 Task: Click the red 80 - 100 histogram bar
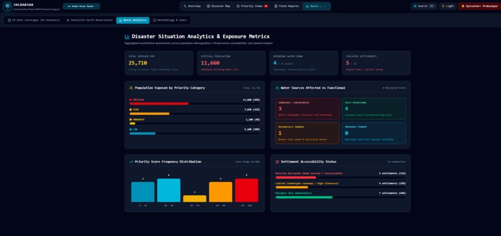pyautogui.click(x=246, y=190)
